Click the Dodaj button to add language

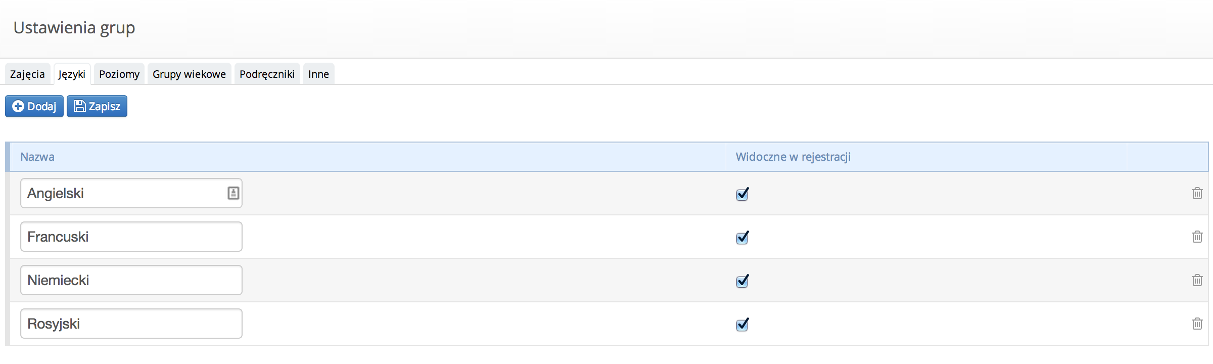coord(34,106)
